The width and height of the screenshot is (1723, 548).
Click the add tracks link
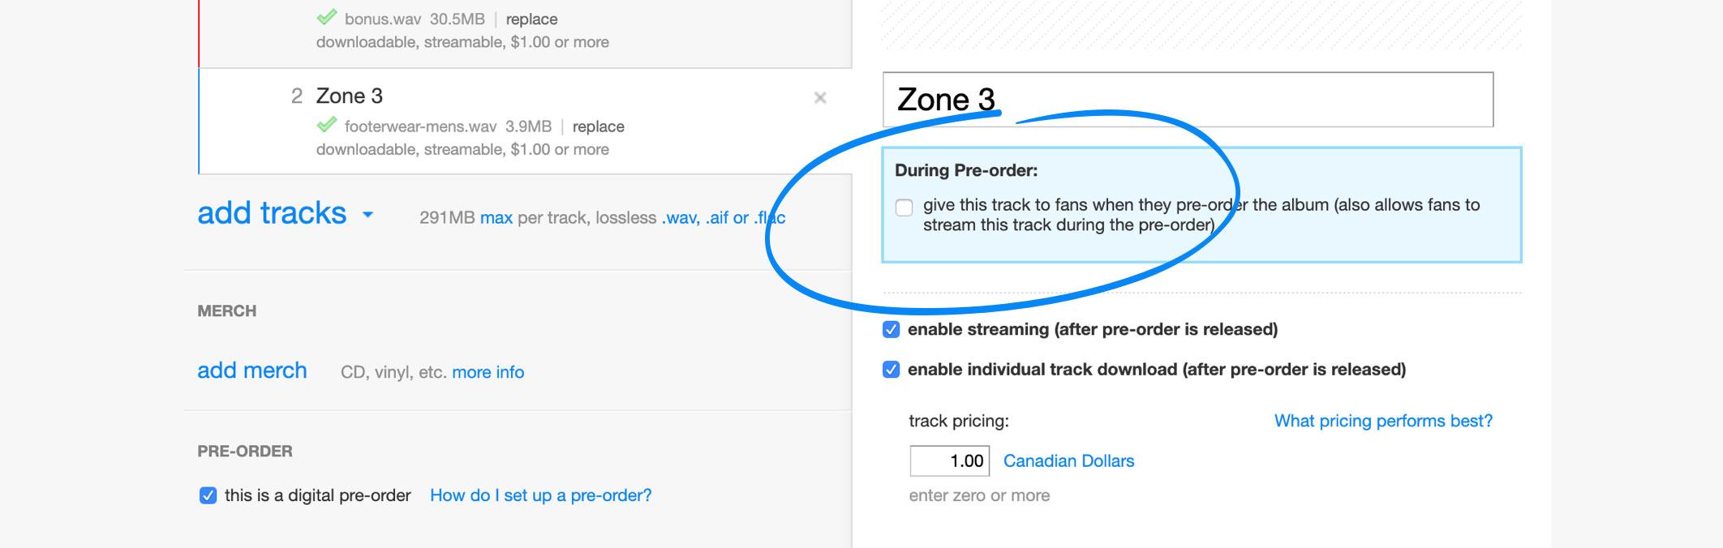click(x=272, y=213)
